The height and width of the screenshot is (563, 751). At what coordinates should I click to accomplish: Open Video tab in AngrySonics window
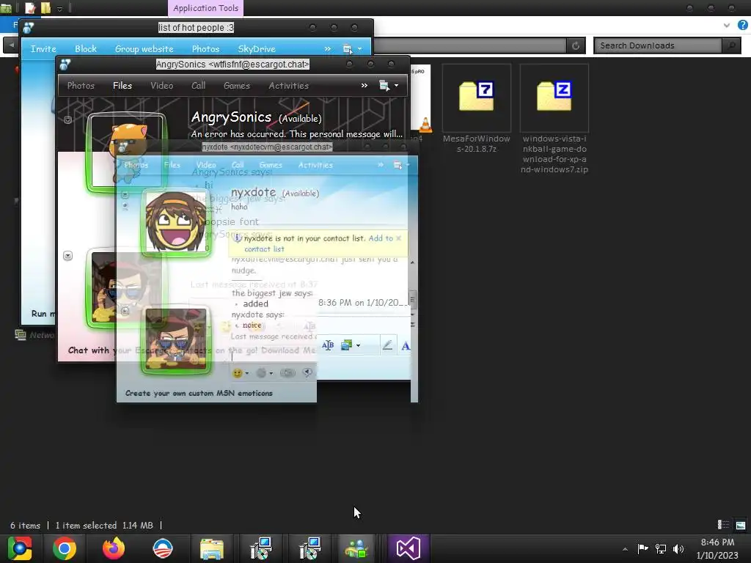[162, 86]
